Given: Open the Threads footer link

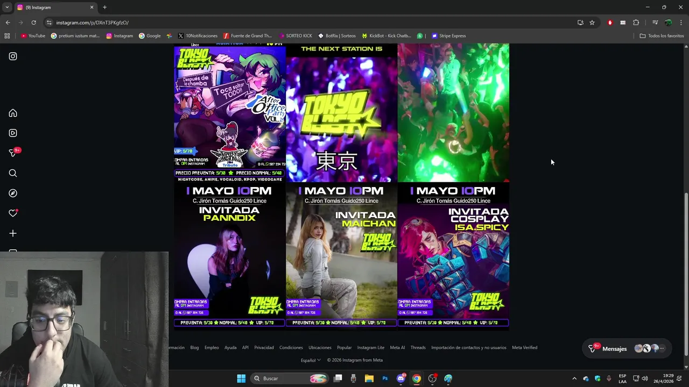Looking at the screenshot, I should coord(418,348).
